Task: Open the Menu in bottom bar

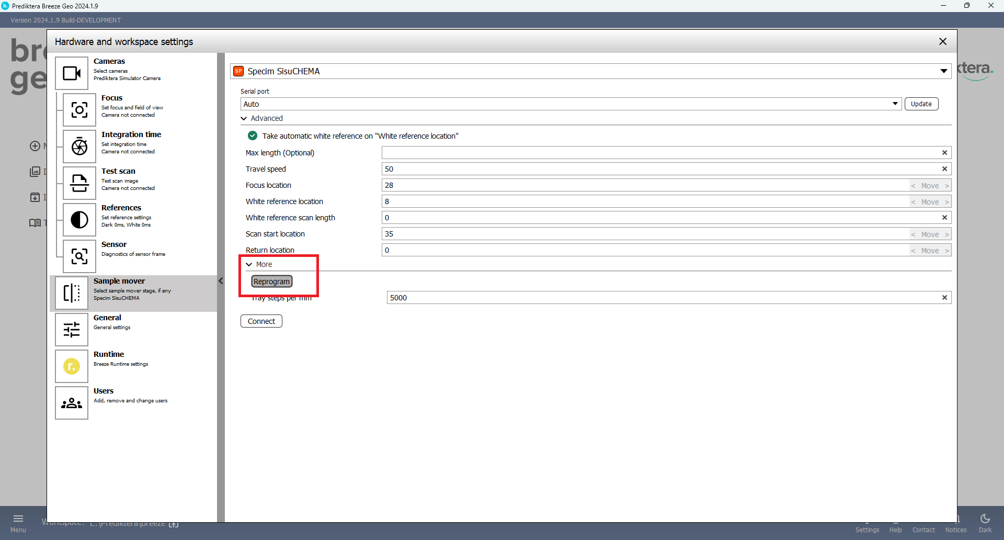Action: point(18,523)
